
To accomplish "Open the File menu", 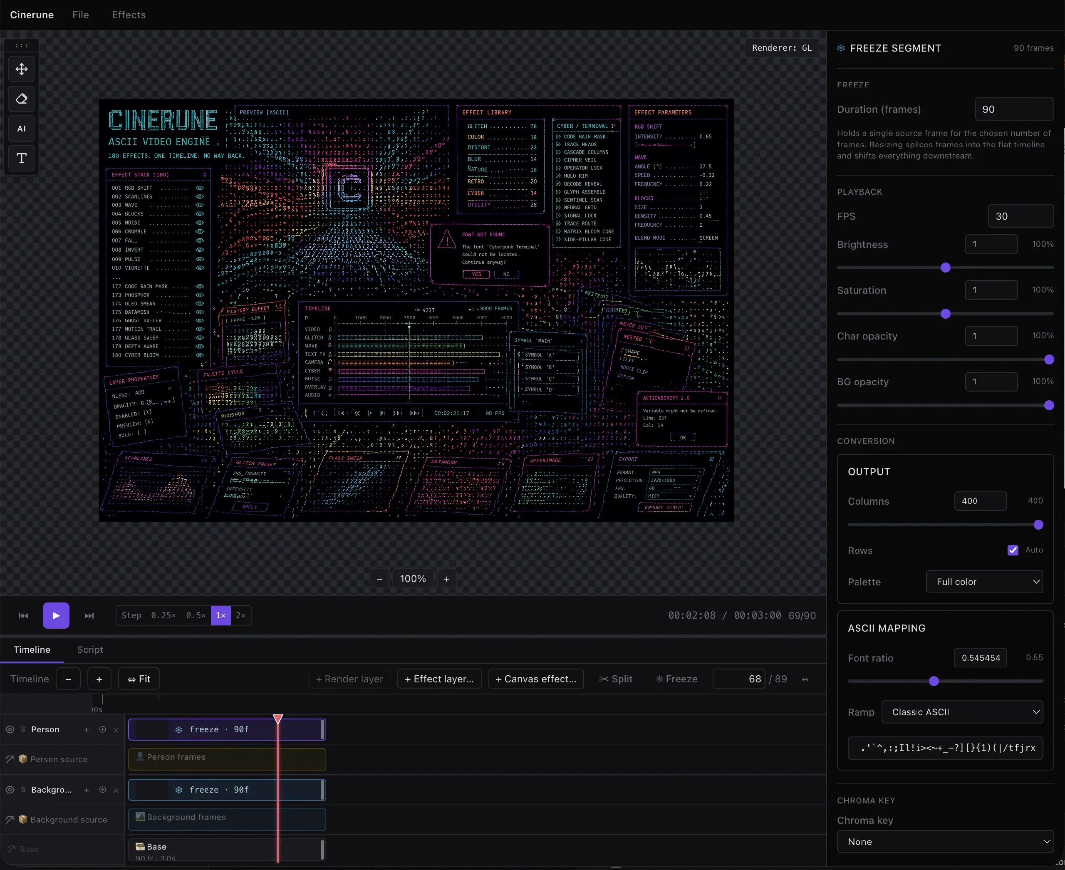I will coord(81,15).
